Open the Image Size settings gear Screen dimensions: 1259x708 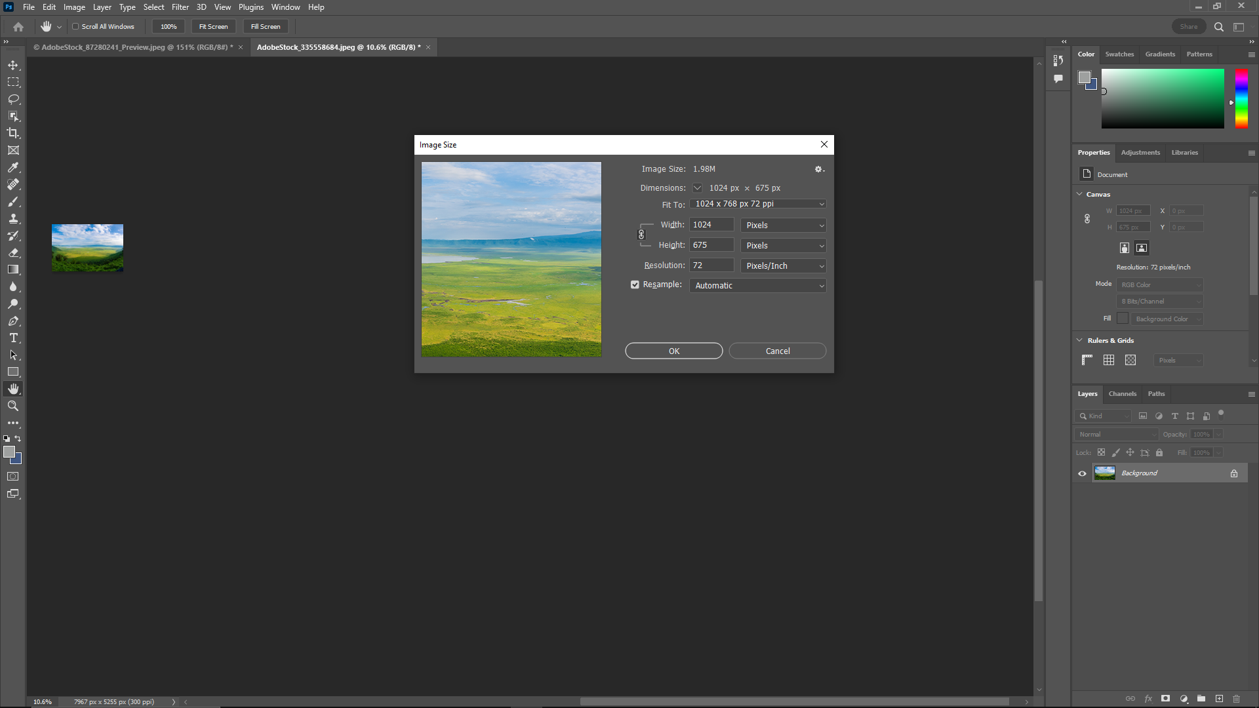point(819,169)
